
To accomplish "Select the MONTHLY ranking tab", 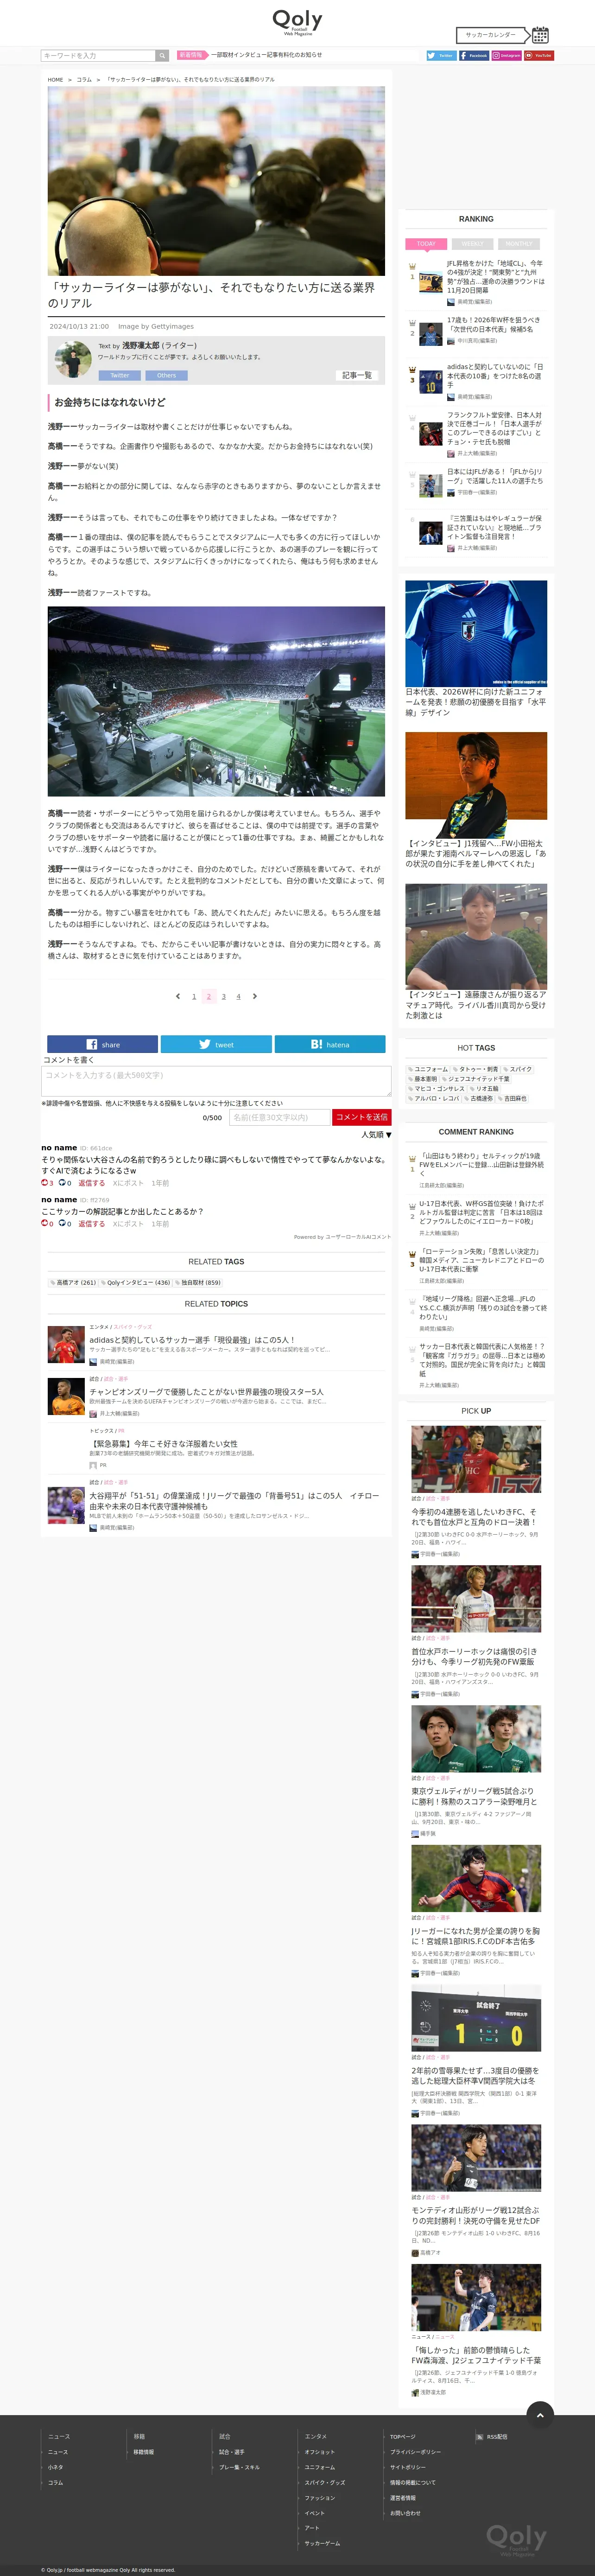I will click(x=519, y=244).
